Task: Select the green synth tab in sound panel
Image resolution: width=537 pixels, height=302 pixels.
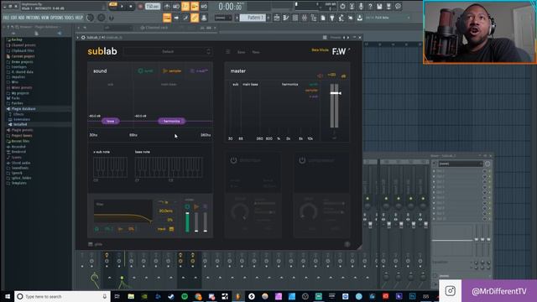Action: pos(145,70)
